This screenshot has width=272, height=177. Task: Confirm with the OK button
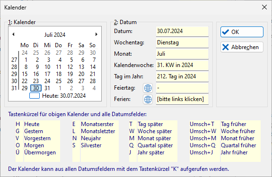242,32
